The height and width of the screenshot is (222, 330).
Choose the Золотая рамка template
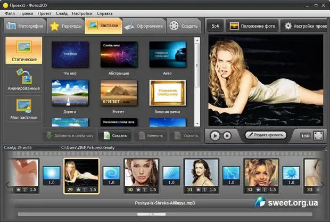pos(167,93)
